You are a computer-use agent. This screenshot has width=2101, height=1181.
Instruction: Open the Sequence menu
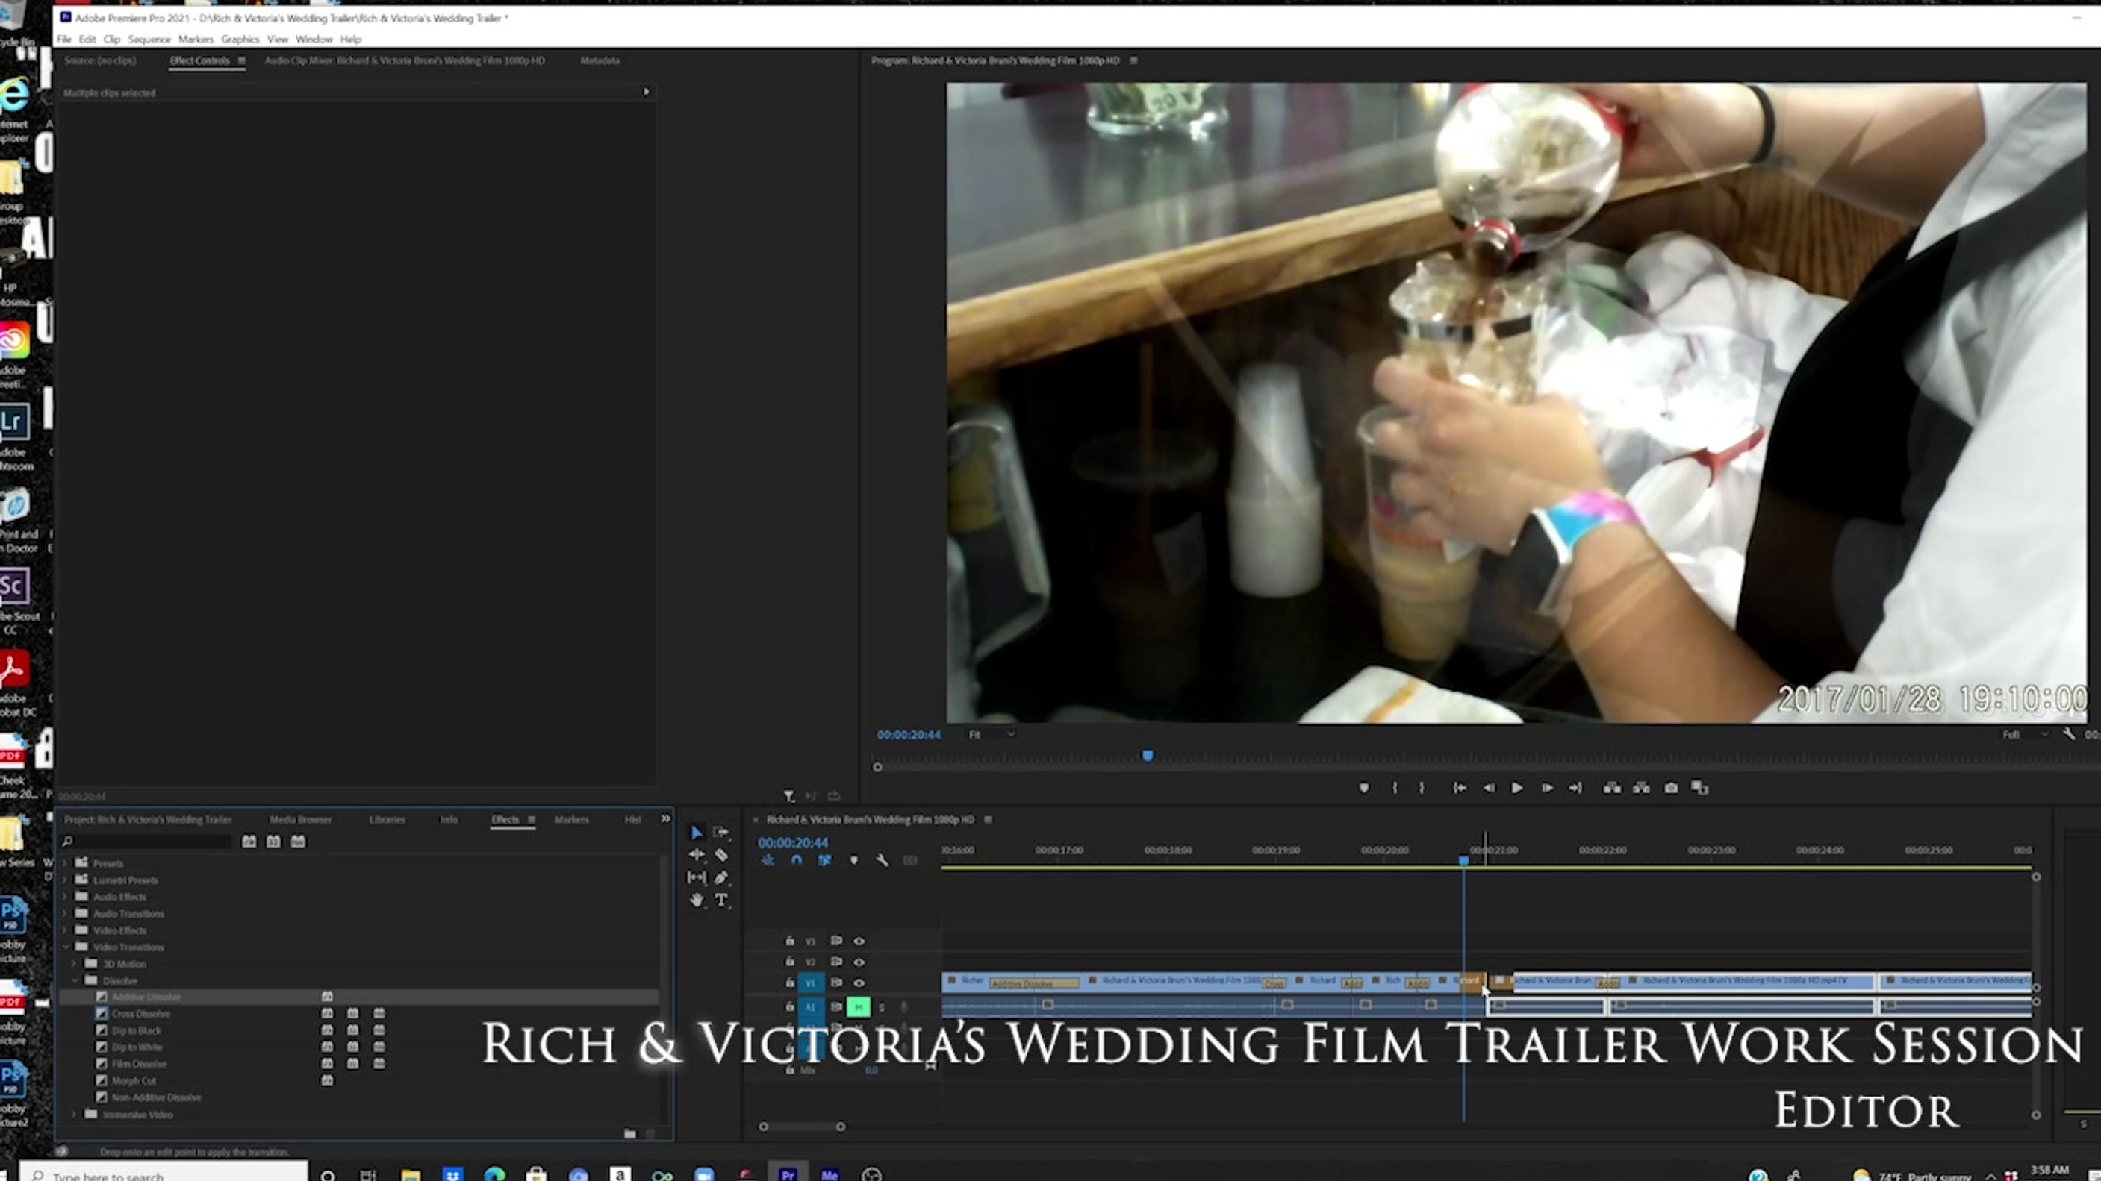(x=149, y=39)
